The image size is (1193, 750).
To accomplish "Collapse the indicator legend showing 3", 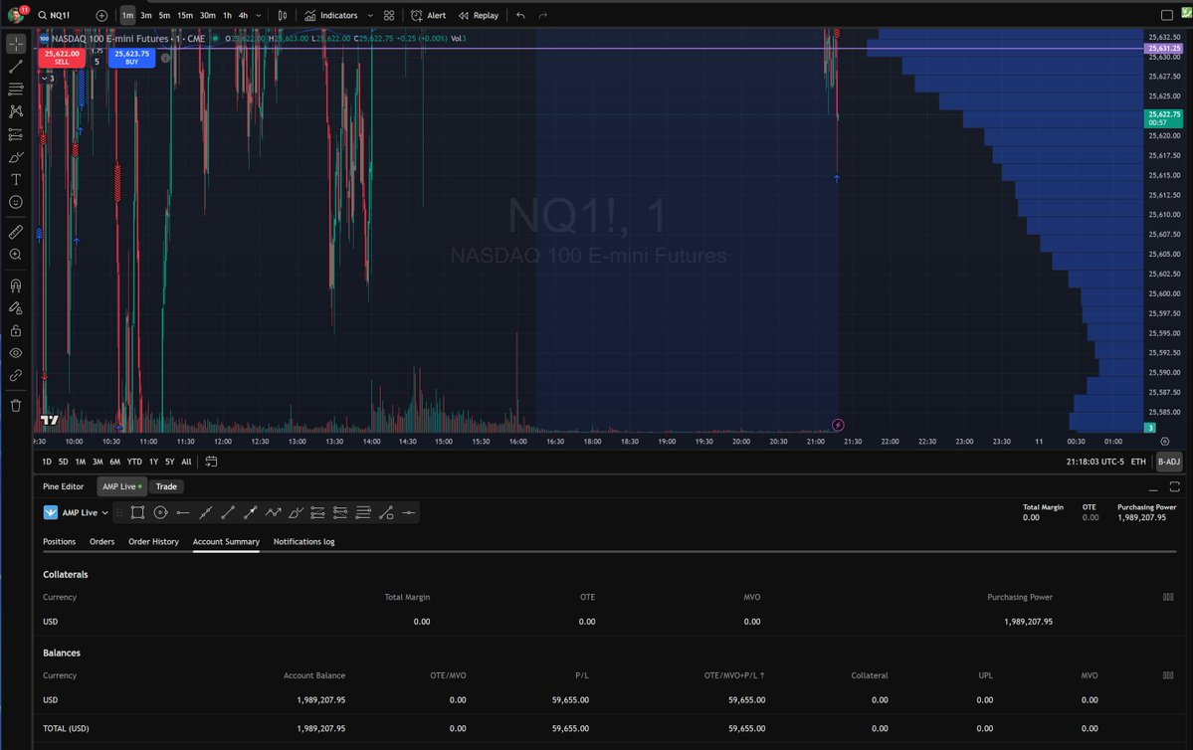I will tap(48, 79).
